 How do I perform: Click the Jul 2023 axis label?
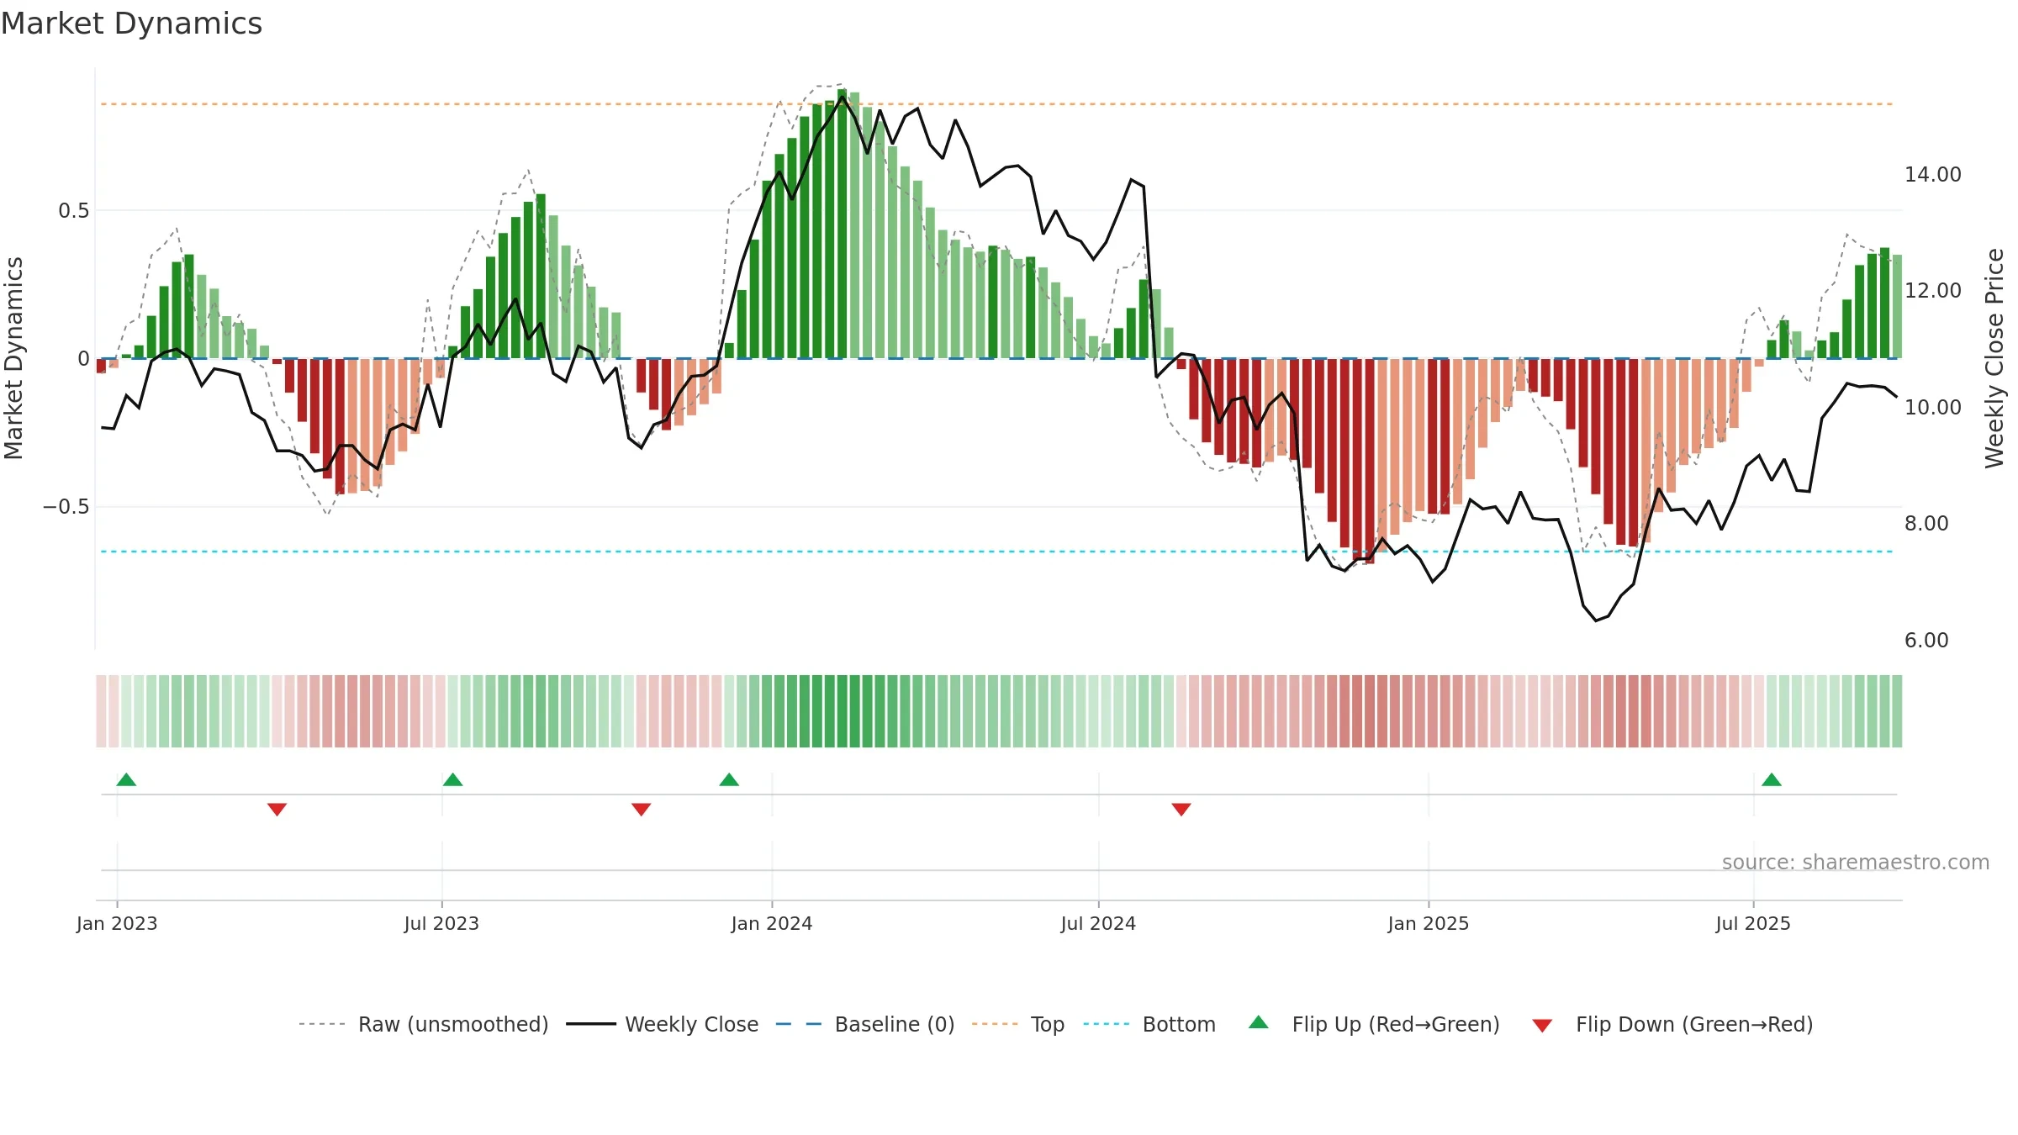[441, 923]
